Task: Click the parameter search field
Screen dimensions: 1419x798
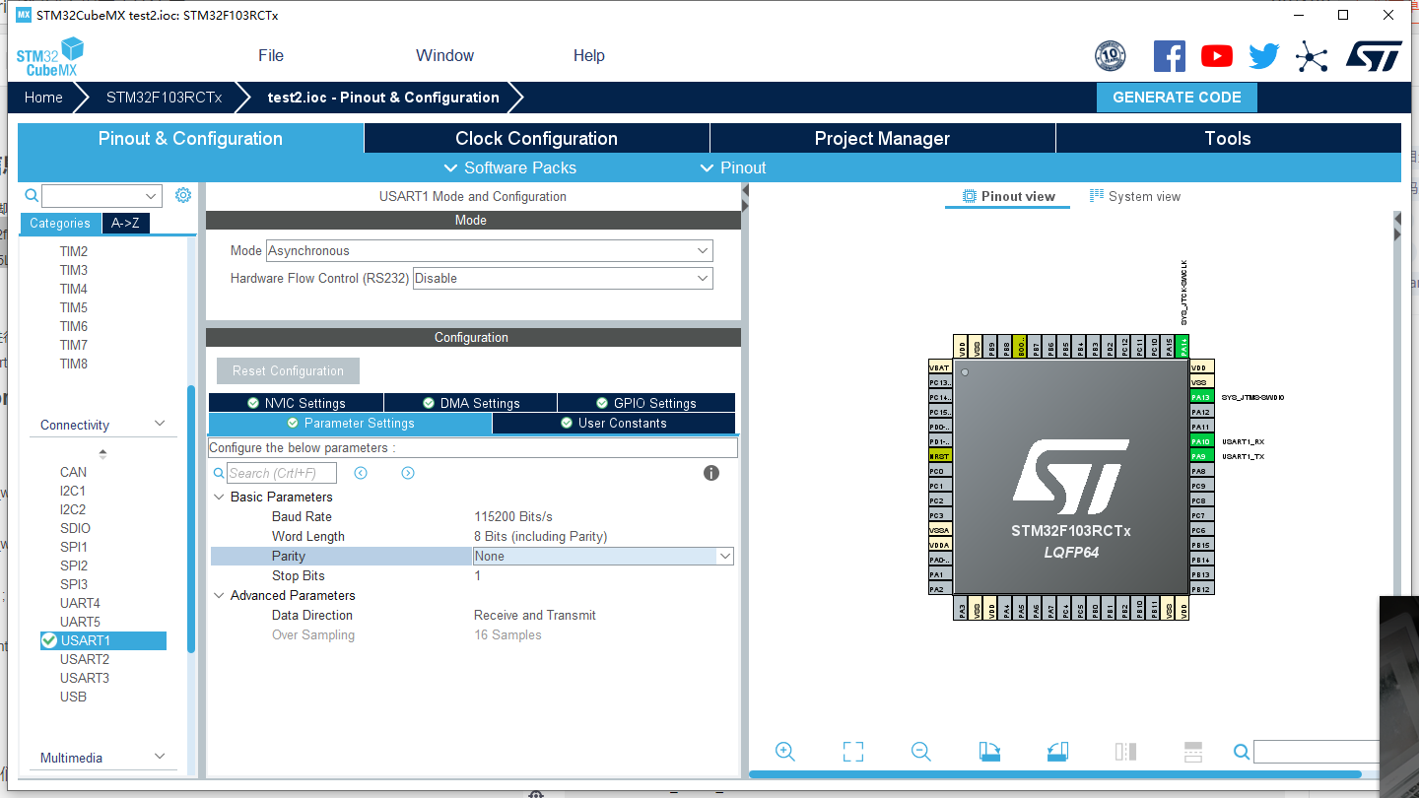Action: 282,474
